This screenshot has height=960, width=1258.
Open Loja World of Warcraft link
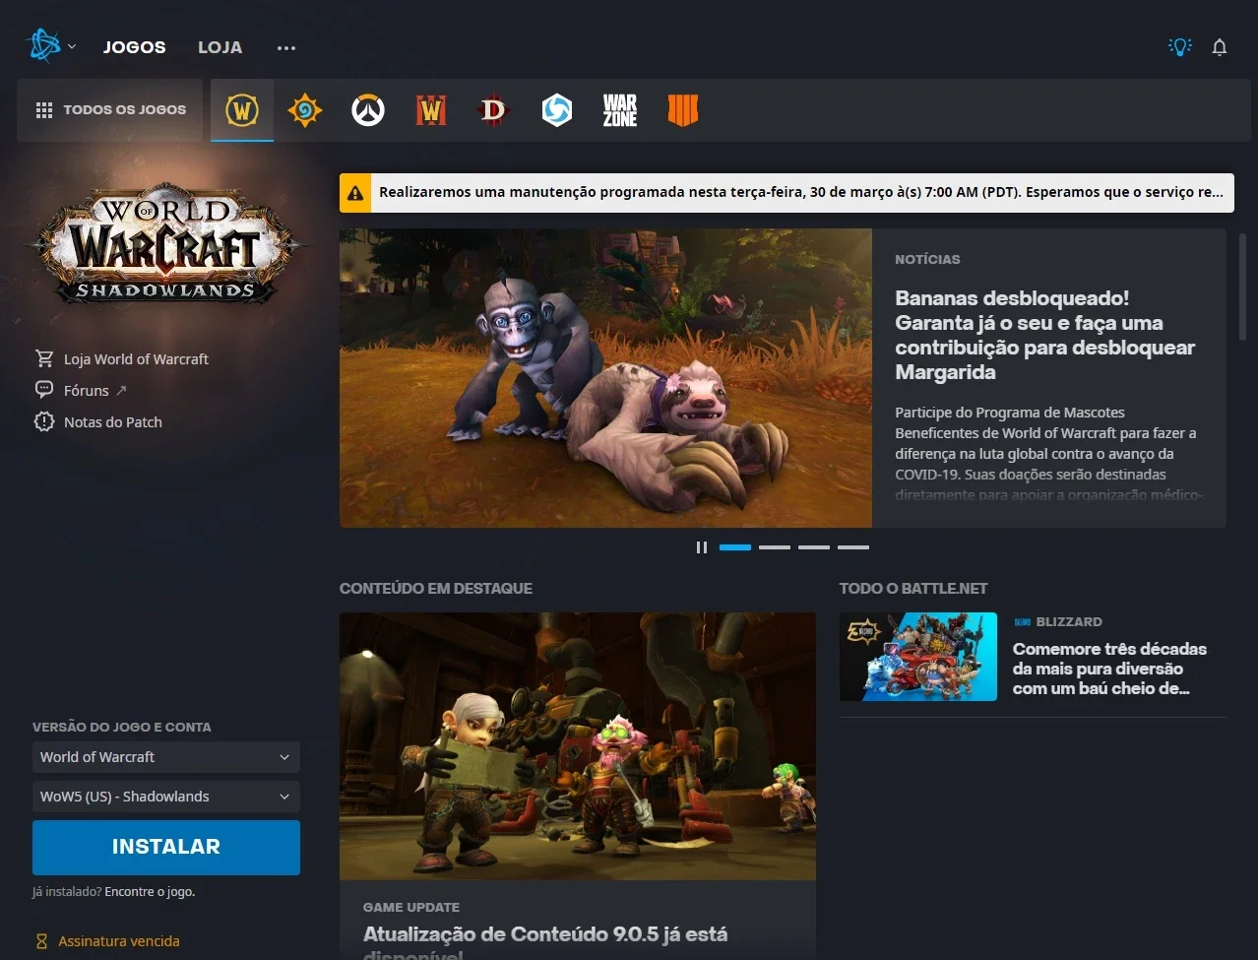136,359
